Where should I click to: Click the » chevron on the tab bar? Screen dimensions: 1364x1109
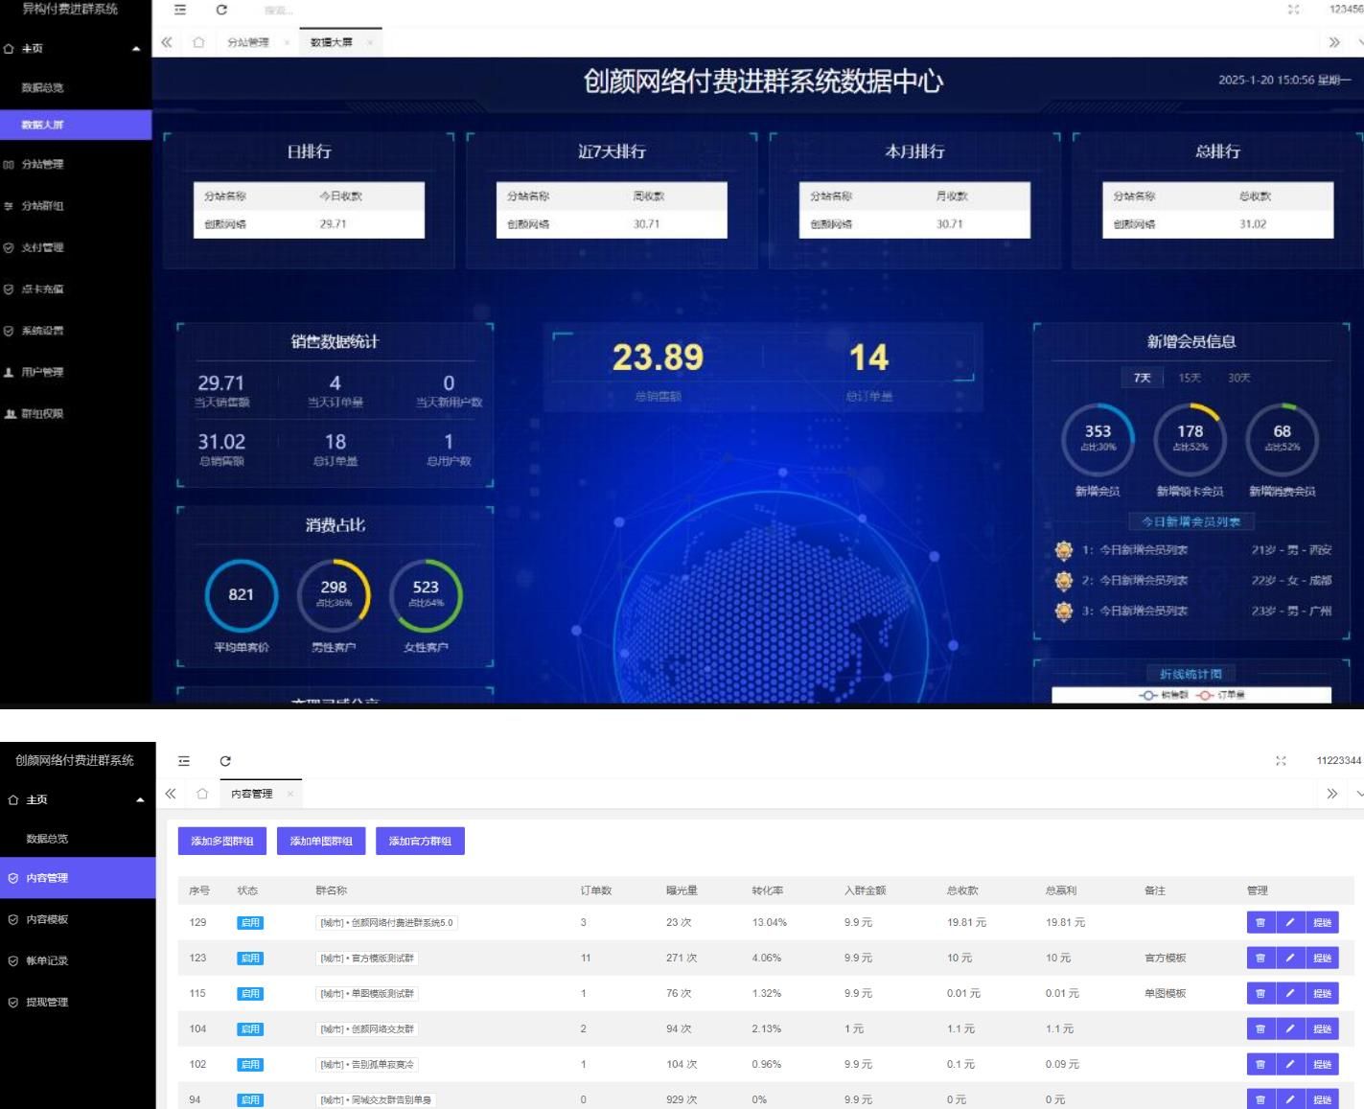[x=1333, y=42]
